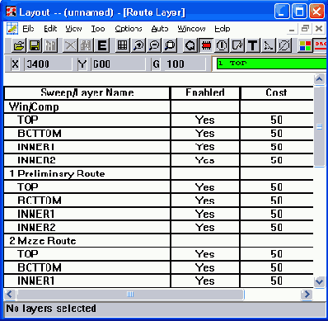Click the Cost column header

[276, 92]
